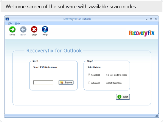
Task: Click the 'Select PST file to repair' text
Action: [x=45, y=67]
